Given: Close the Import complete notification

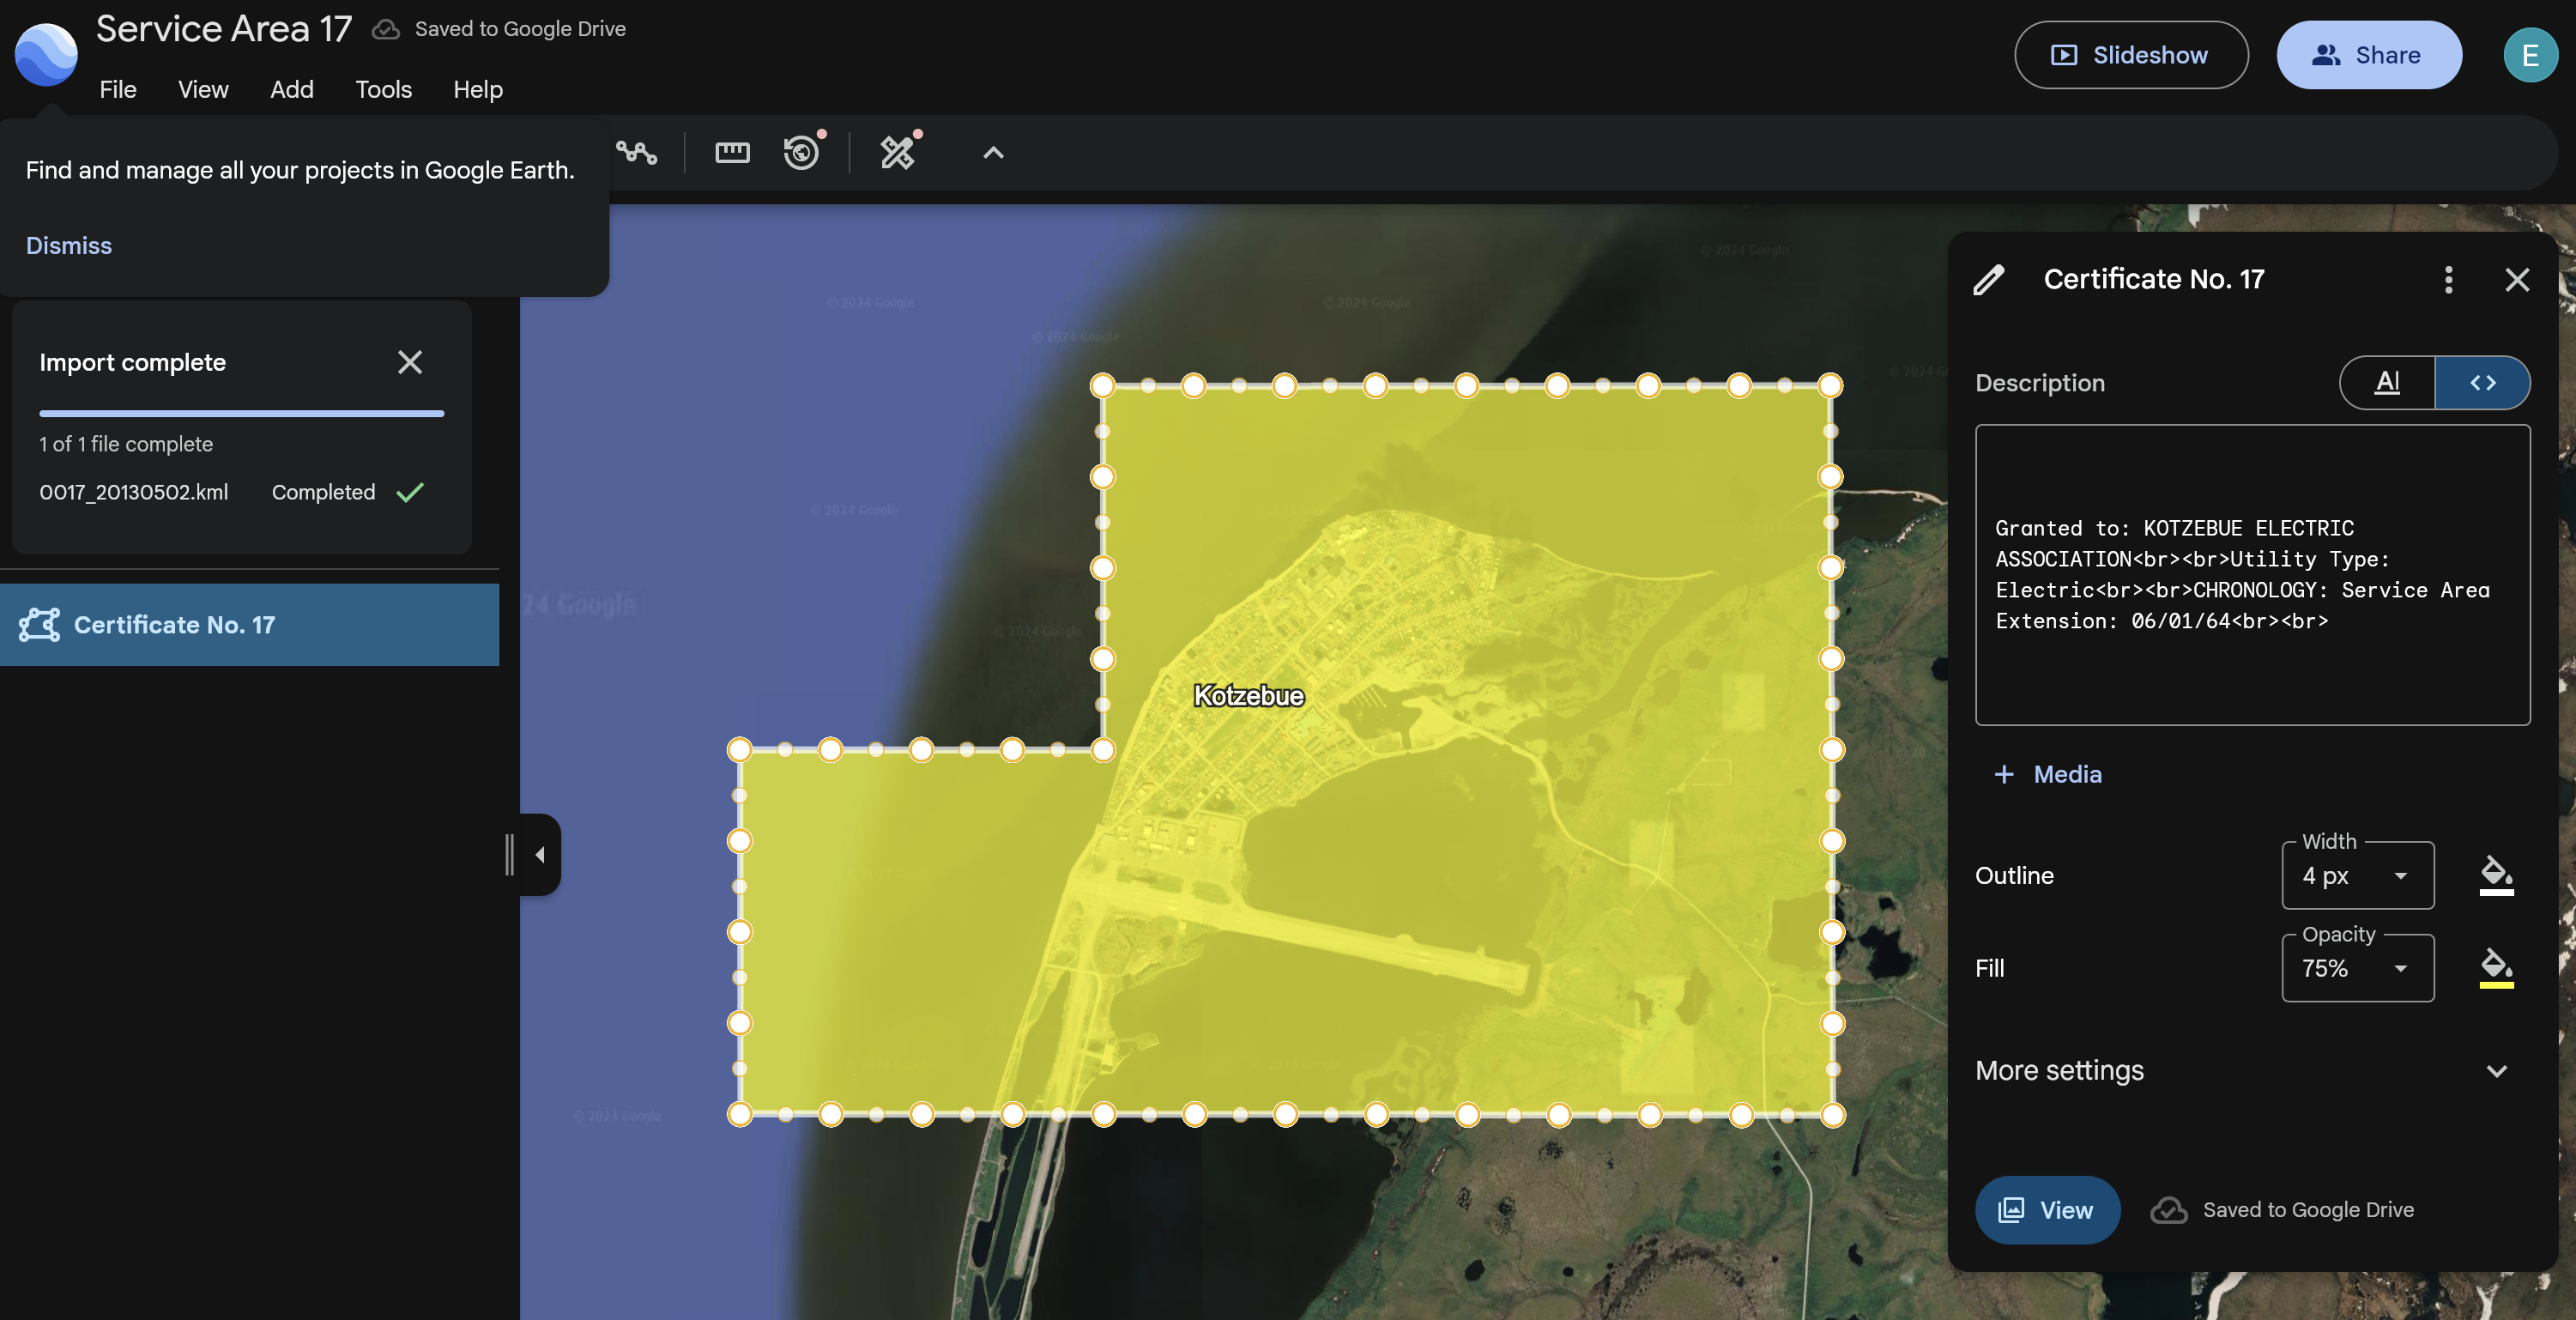Looking at the screenshot, I should [x=410, y=362].
